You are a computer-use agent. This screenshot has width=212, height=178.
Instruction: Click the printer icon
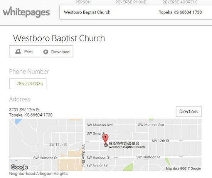18,52
